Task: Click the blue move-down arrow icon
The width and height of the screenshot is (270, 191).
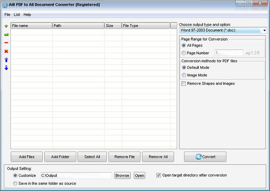Action: click(x=6, y=68)
